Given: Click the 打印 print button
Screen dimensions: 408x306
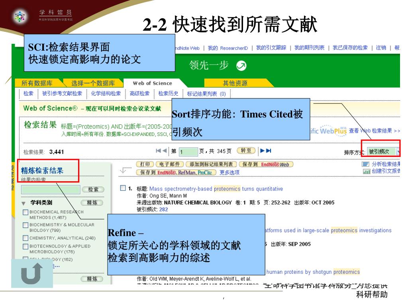Looking at the screenshot, I should [x=145, y=165].
